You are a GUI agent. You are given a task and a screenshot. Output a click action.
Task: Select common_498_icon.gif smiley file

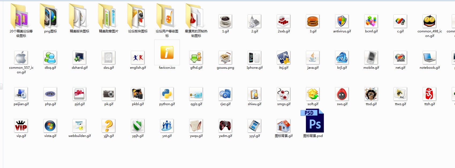[430, 21]
